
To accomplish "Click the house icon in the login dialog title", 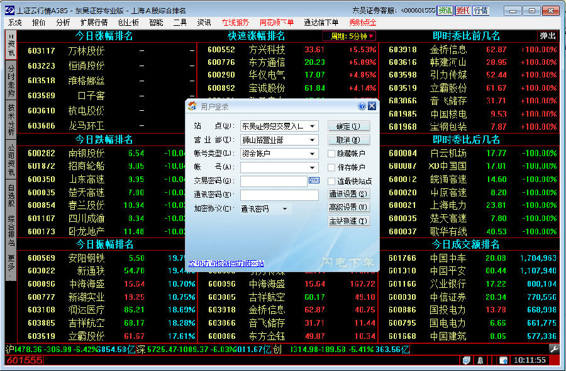I will click(192, 106).
